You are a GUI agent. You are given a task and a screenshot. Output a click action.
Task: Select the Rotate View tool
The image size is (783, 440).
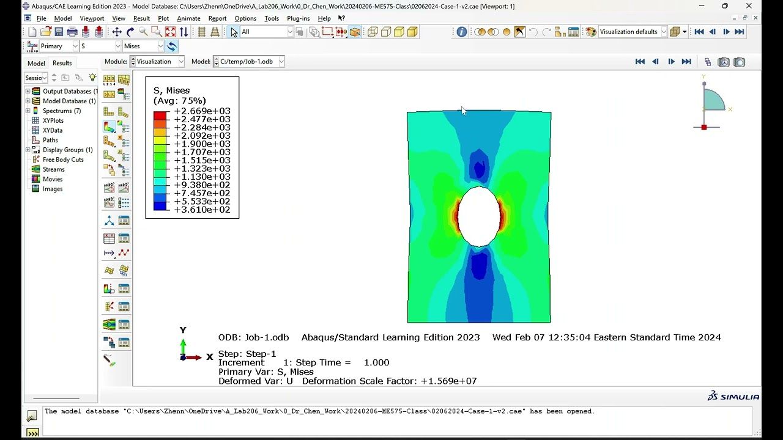click(130, 32)
